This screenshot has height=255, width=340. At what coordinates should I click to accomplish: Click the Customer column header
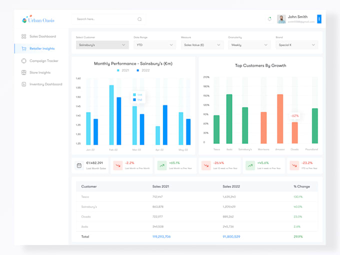89,186
